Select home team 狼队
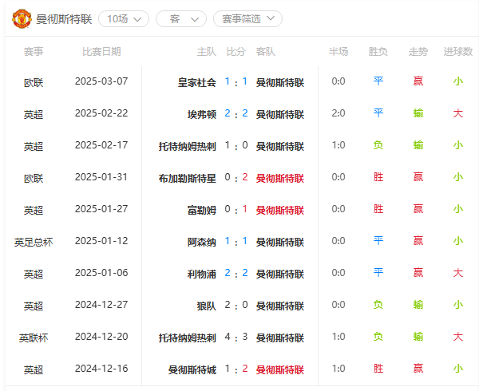479x391 pixels. click(x=207, y=306)
